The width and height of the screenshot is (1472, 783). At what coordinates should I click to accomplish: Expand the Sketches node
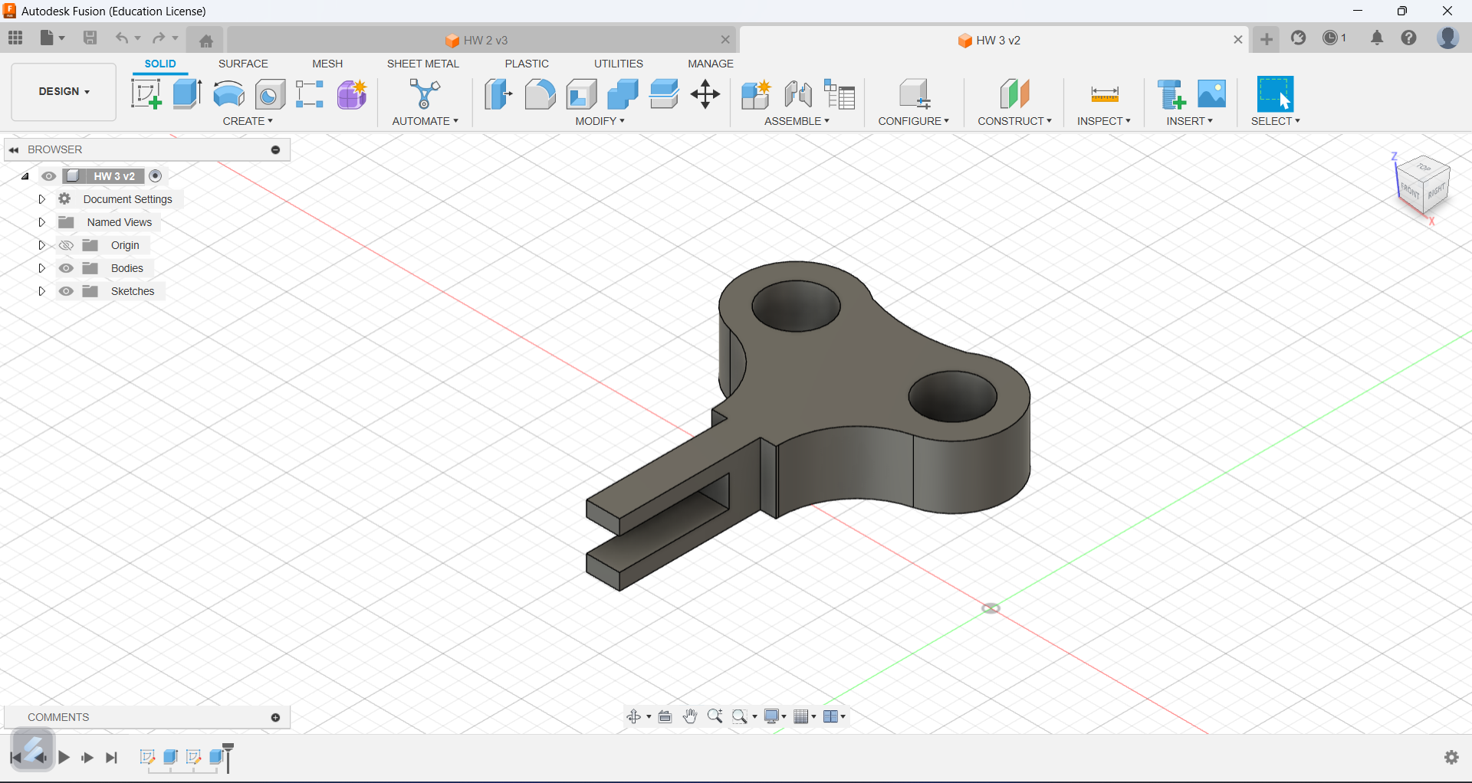[x=42, y=291]
